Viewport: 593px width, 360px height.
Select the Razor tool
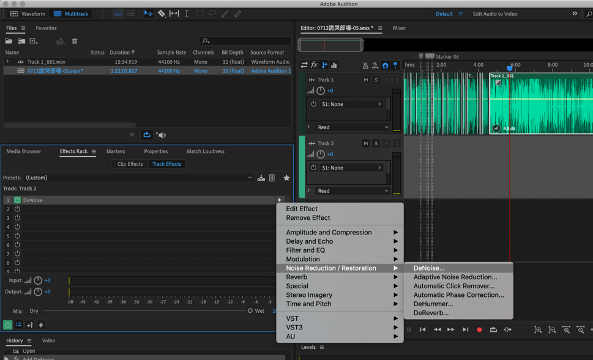click(162, 13)
